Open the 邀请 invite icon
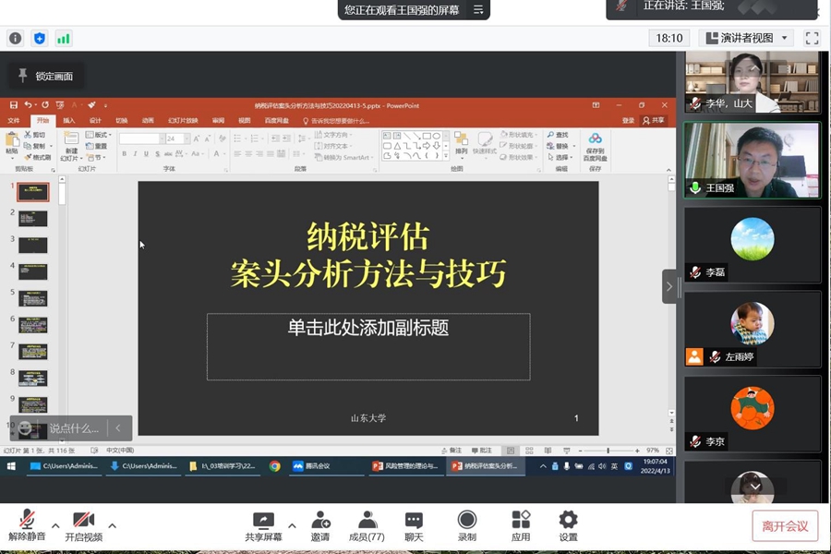Image resolution: width=831 pixels, height=554 pixels. tap(320, 521)
